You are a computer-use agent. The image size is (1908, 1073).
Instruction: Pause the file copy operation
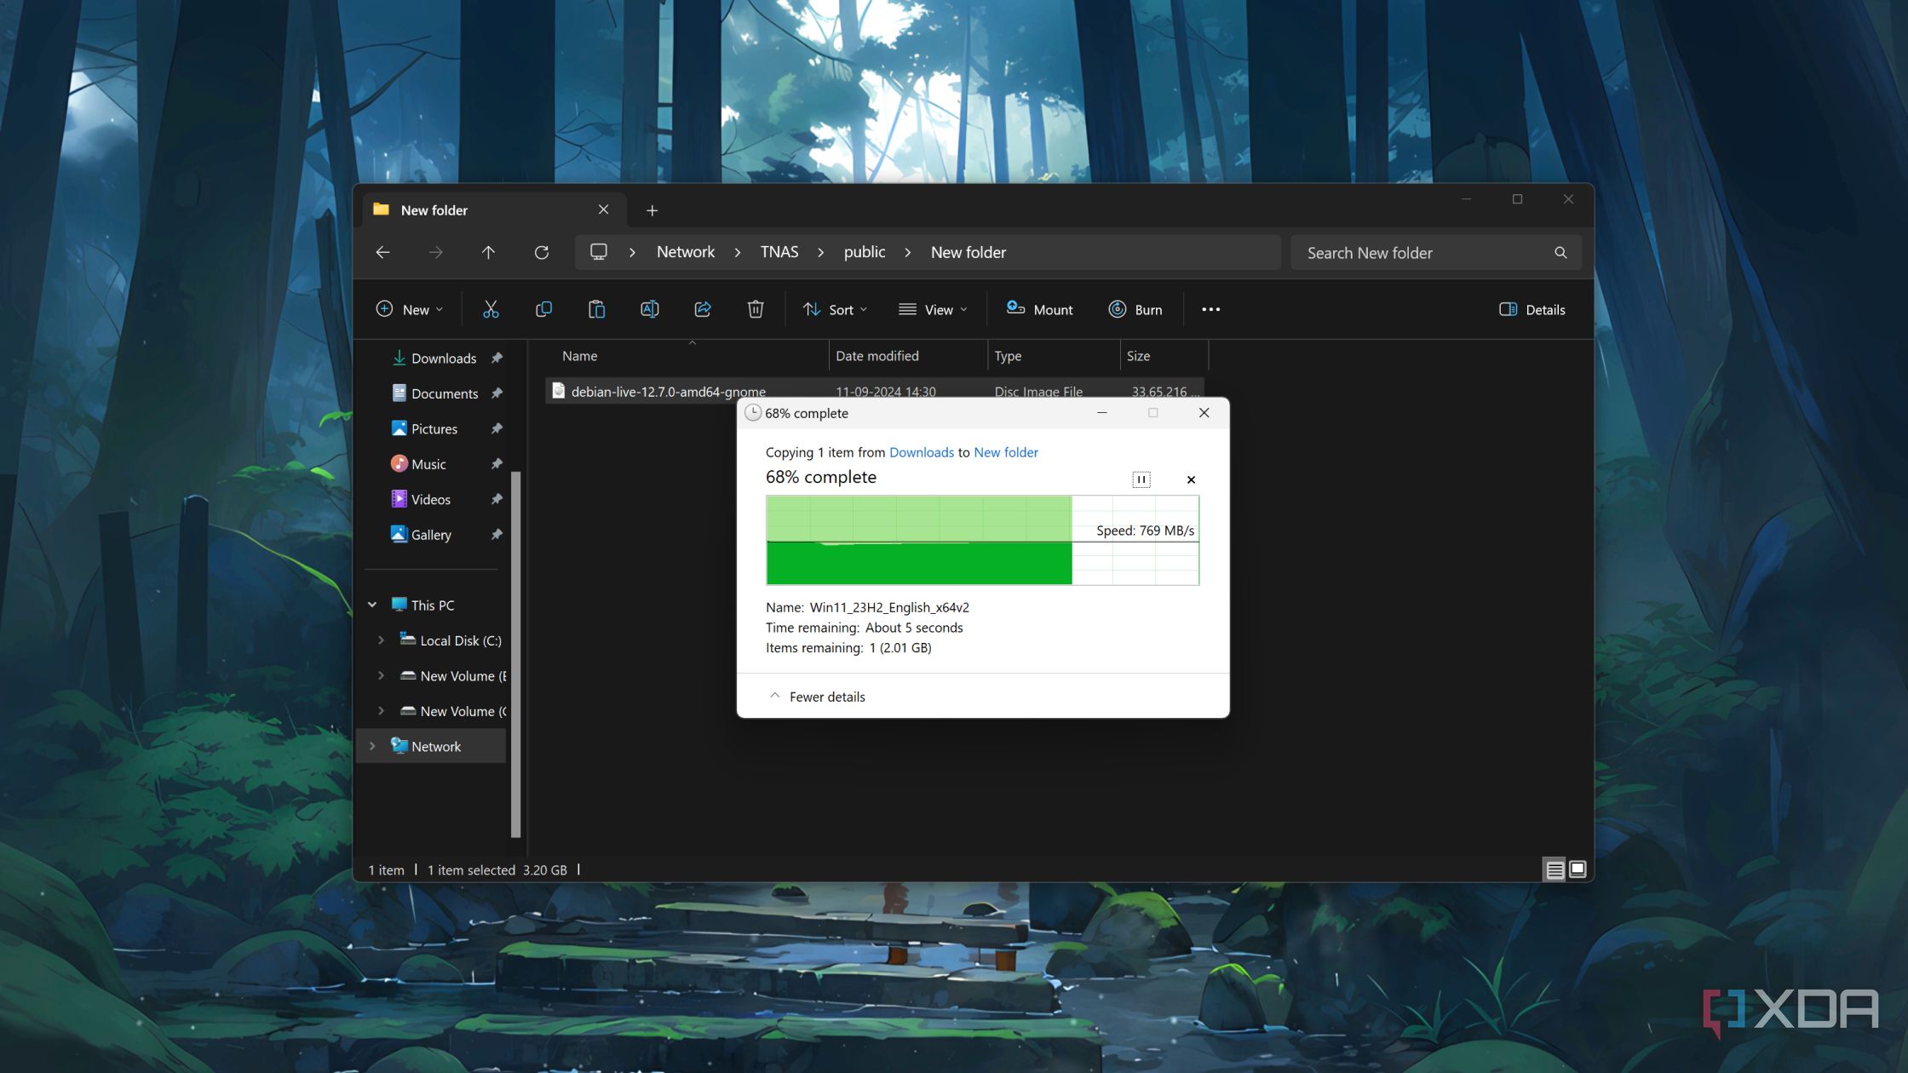click(1141, 479)
